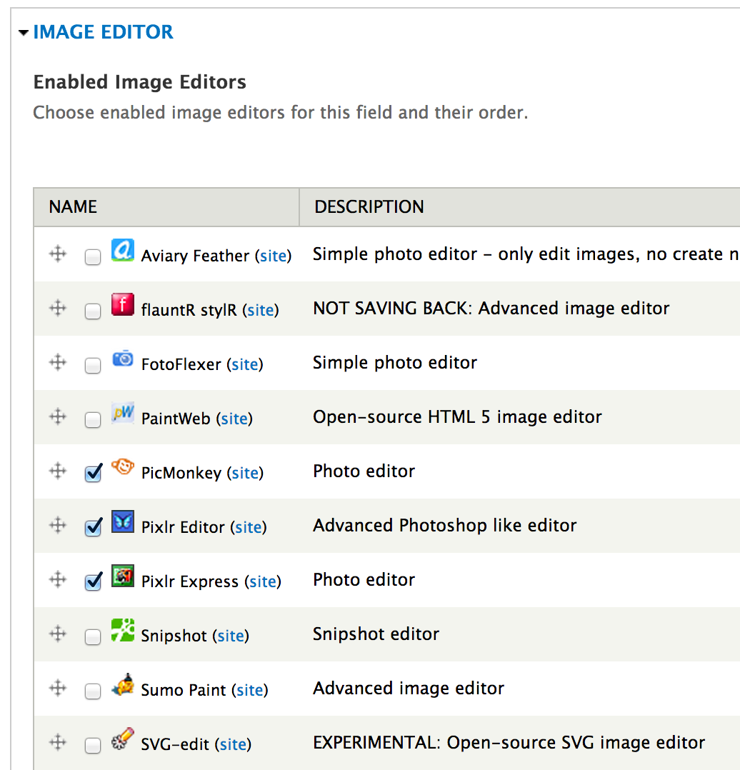The height and width of the screenshot is (770, 740).
Task: Visit the Sumo Paint site link
Action: 250,691
